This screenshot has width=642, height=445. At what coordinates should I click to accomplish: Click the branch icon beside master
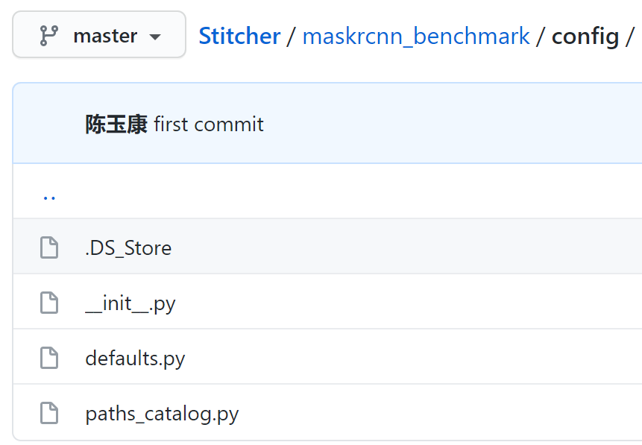pyautogui.click(x=49, y=34)
